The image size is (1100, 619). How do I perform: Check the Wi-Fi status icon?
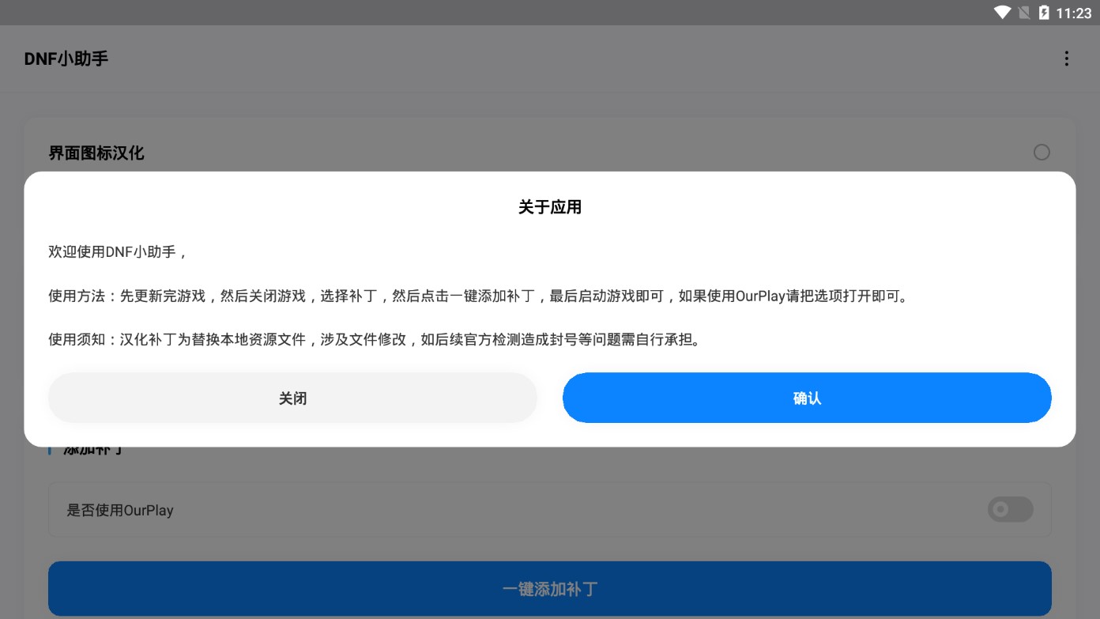(x=1003, y=13)
